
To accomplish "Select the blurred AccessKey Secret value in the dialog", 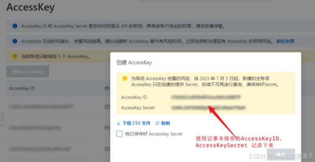I will [208, 108].
